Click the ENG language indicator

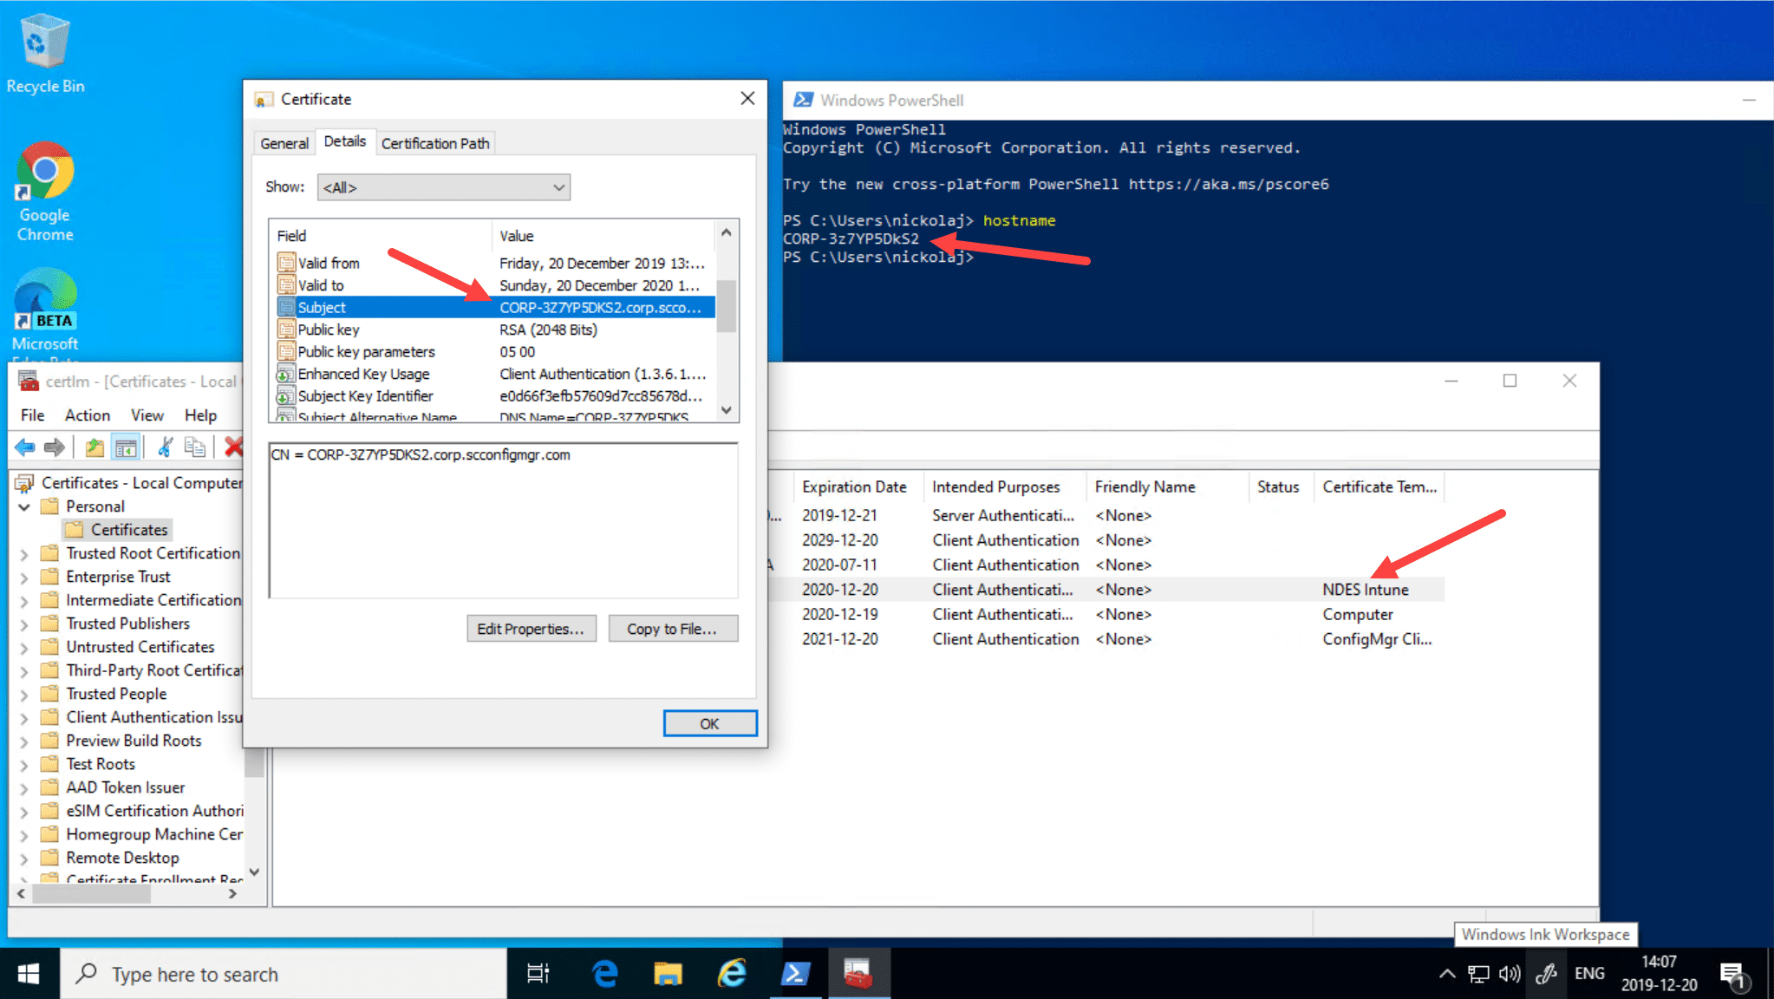1589,974
